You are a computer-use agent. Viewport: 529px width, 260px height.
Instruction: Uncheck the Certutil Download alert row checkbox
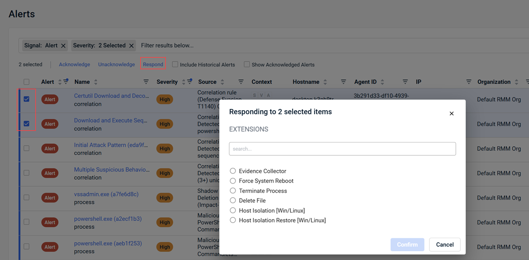(x=26, y=99)
